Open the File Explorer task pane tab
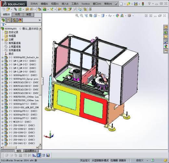The image size is (169, 163). tap(166, 37)
